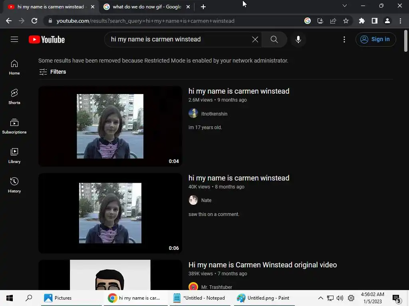The height and width of the screenshot is (306, 409).
Task: Open first video title 2.6M views
Action: pos(239,91)
